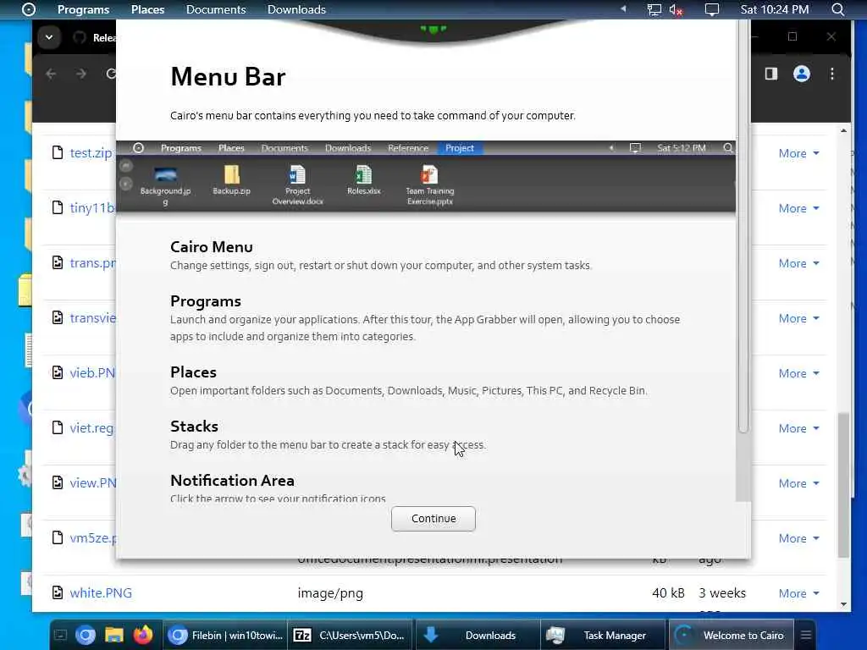The height and width of the screenshot is (650, 867).
Task: Open trans.pn file link
Action: [93, 262]
